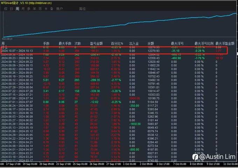The image size is (238, 168).
Task: Switch to the 季 quarterly tab
Action: click(29, 9)
